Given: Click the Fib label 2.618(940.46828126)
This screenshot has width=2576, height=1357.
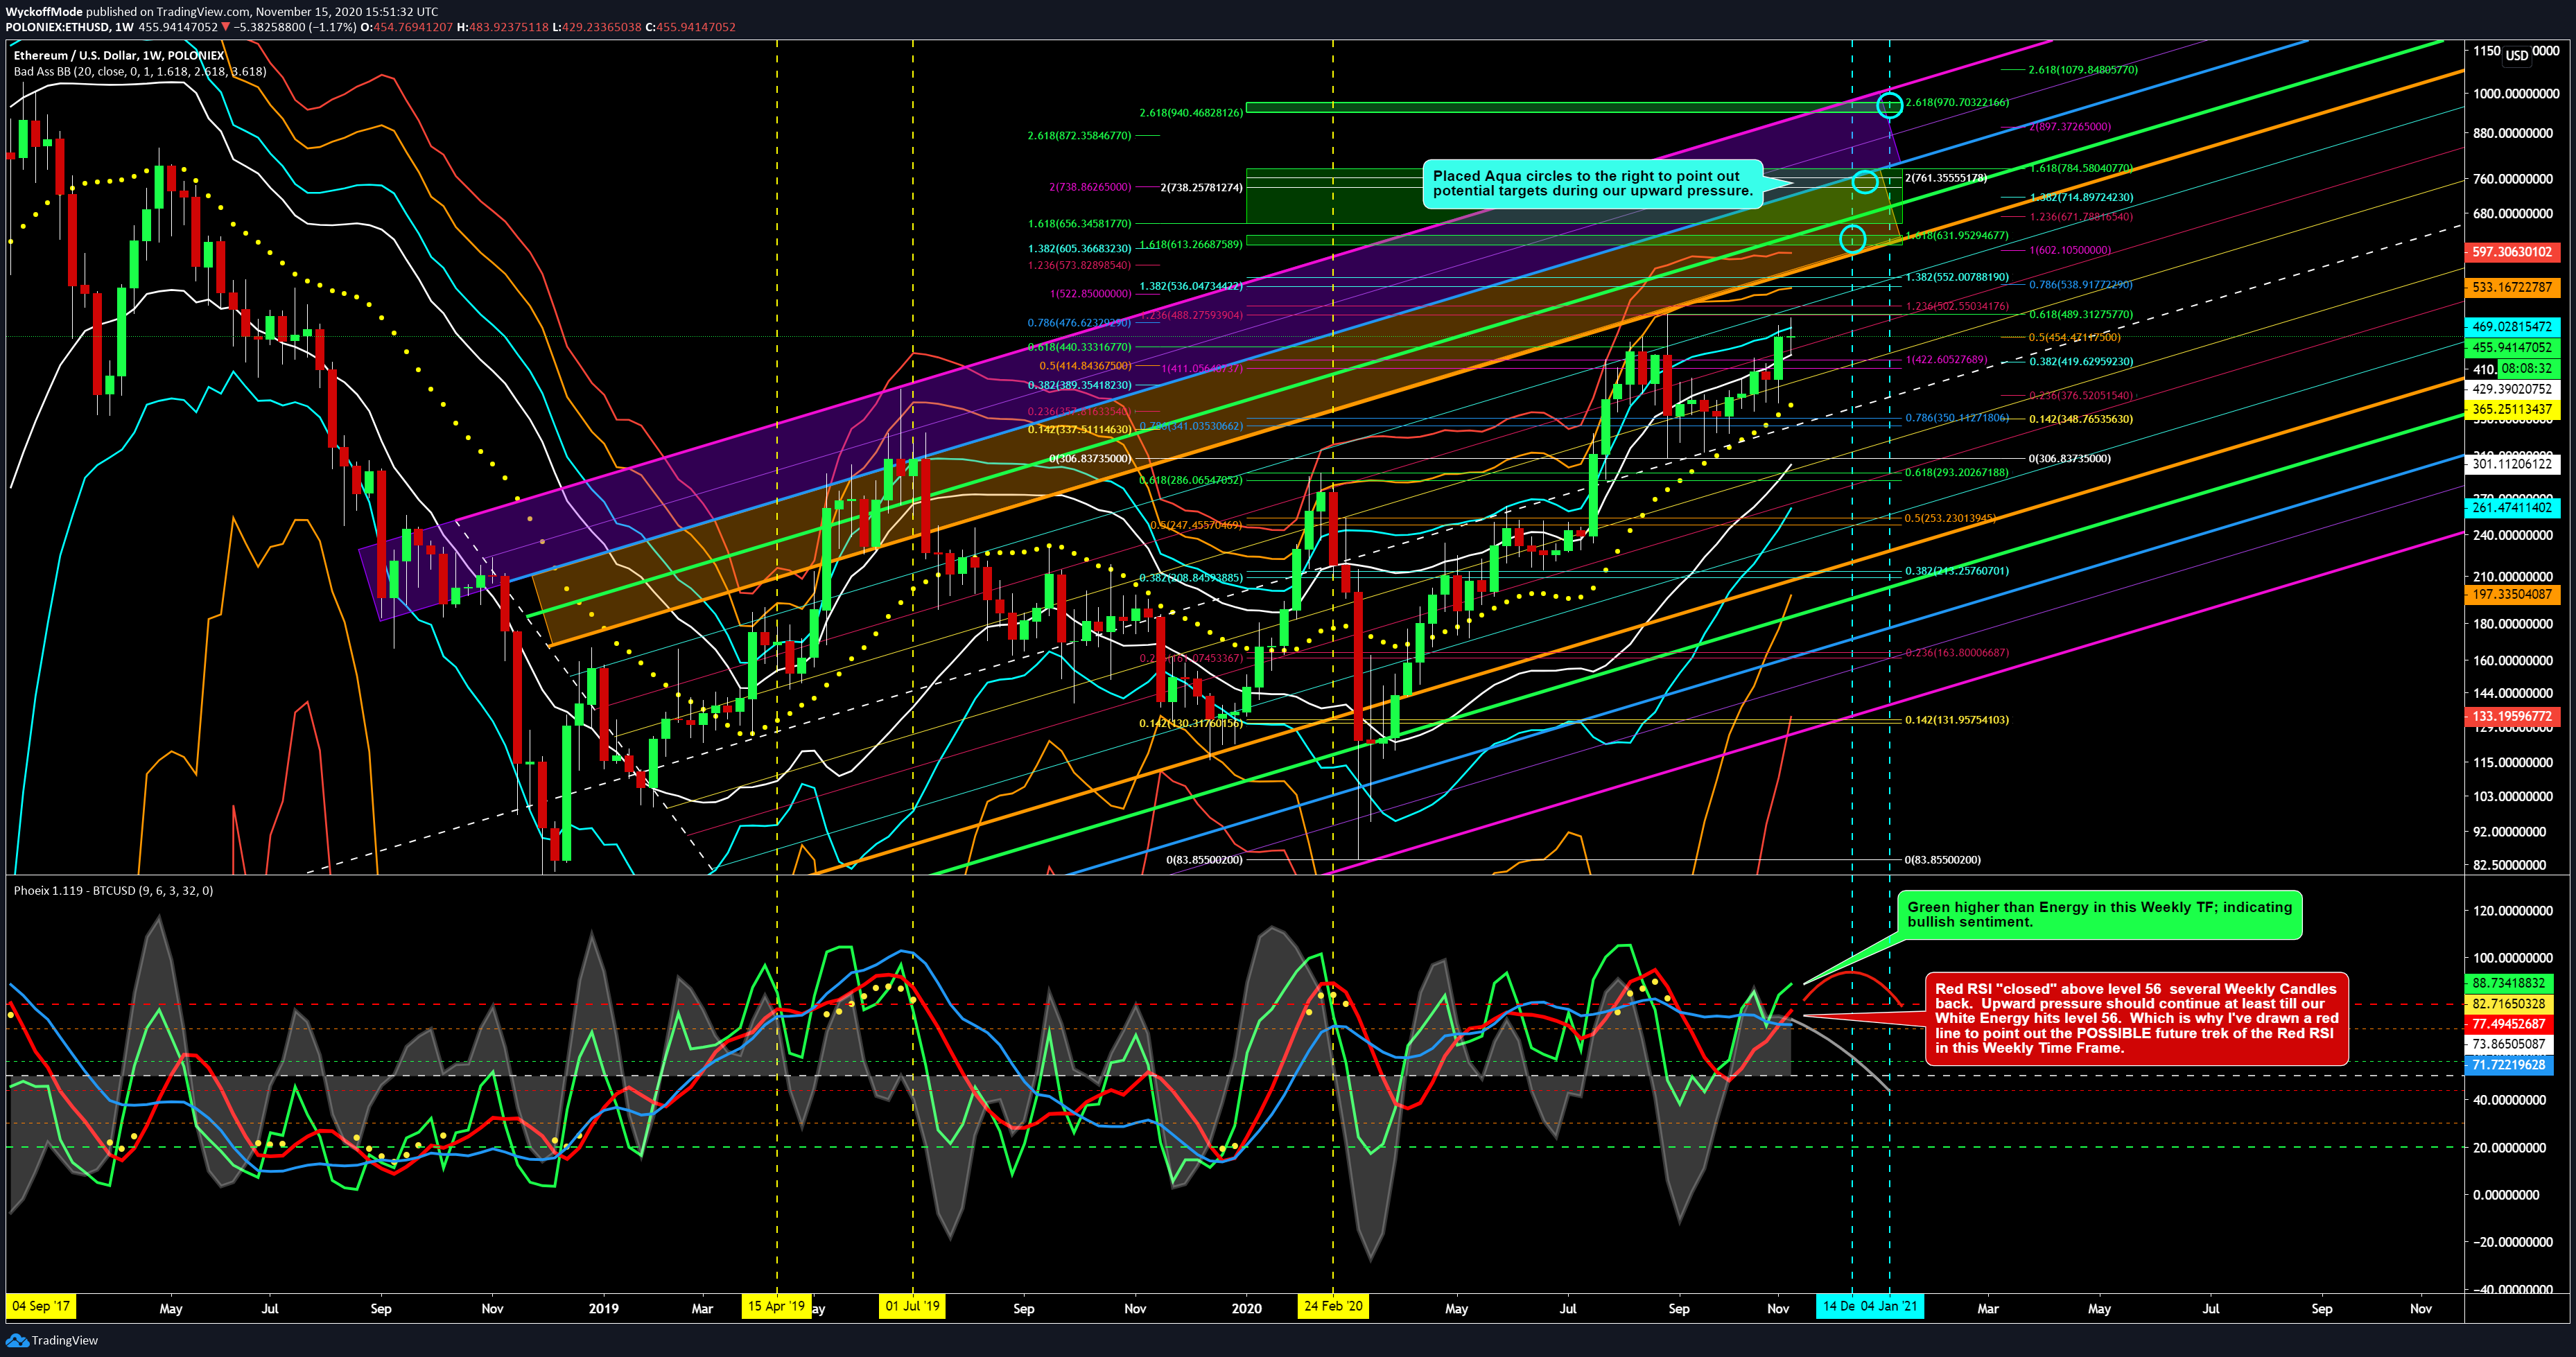Looking at the screenshot, I should tap(1191, 113).
